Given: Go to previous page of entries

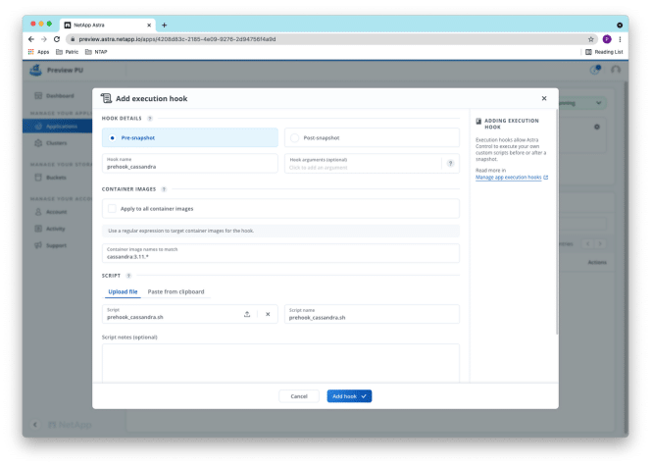Looking at the screenshot, I should point(587,243).
